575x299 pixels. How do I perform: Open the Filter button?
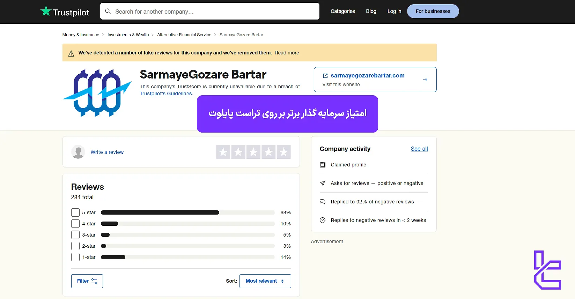(87, 281)
